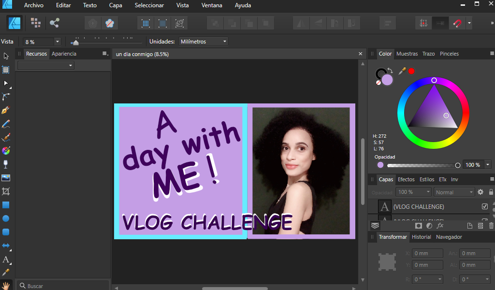Switch to the Muestras tab
The image size is (495, 290).
coord(407,54)
